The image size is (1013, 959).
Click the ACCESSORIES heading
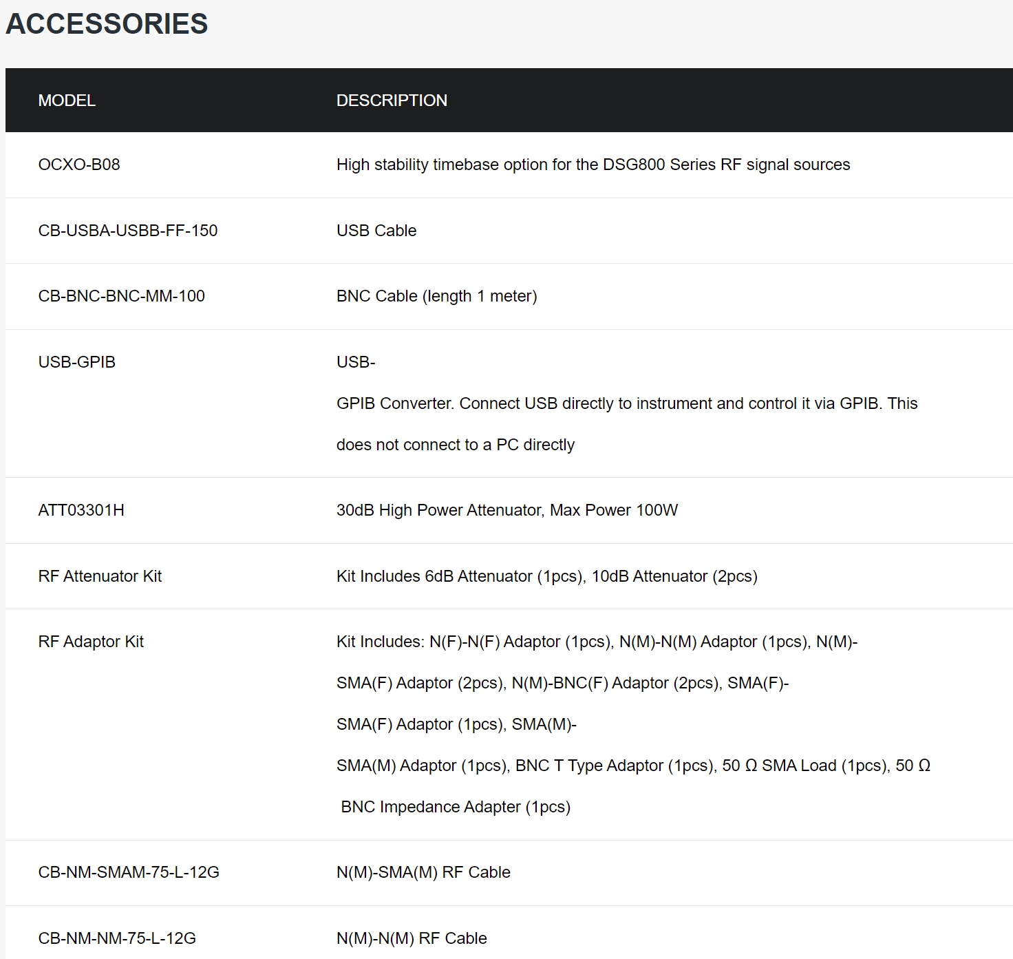click(x=107, y=24)
